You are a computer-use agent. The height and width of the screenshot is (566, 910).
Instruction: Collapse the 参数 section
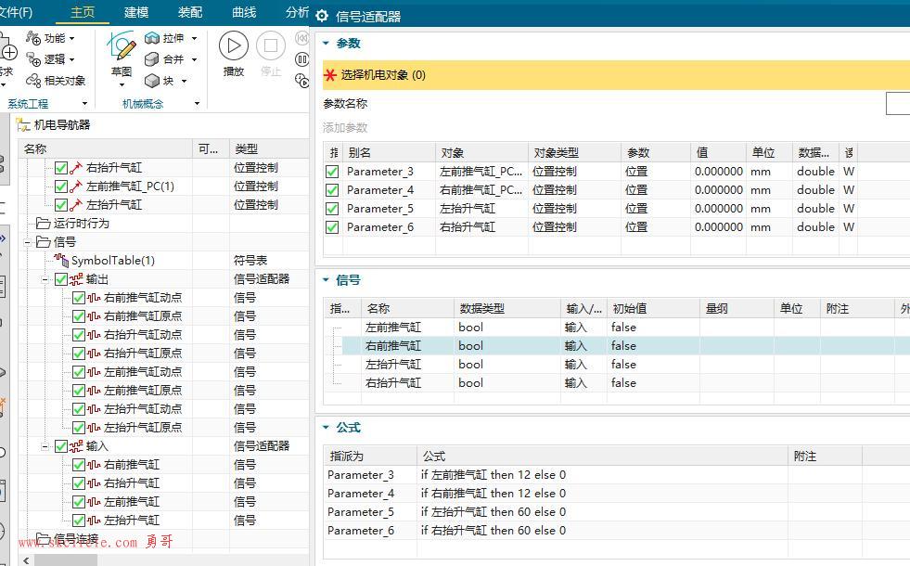[326, 44]
